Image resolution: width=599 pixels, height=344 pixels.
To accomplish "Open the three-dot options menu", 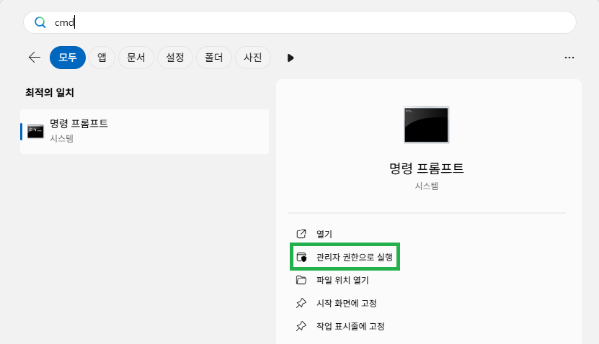I will (x=569, y=58).
